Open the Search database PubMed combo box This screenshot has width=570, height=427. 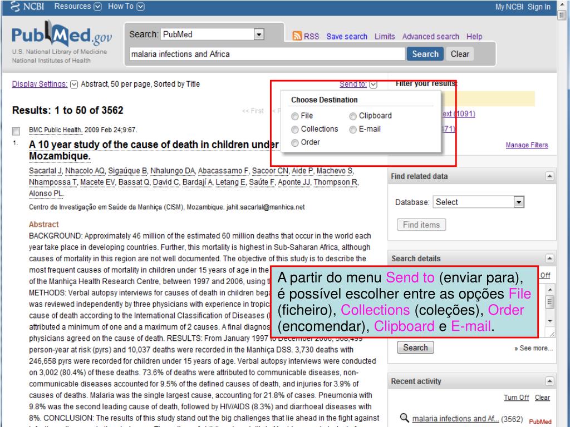pyautogui.click(x=212, y=34)
